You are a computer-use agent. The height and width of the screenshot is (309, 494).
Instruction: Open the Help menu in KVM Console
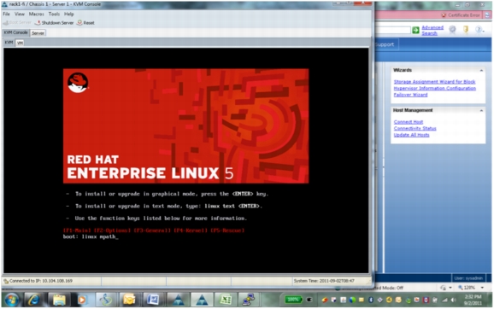tap(68, 14)
